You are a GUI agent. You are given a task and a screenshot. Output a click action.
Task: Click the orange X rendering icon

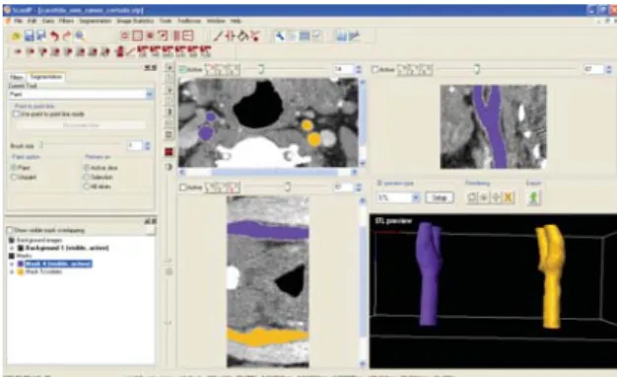(509, 197)
